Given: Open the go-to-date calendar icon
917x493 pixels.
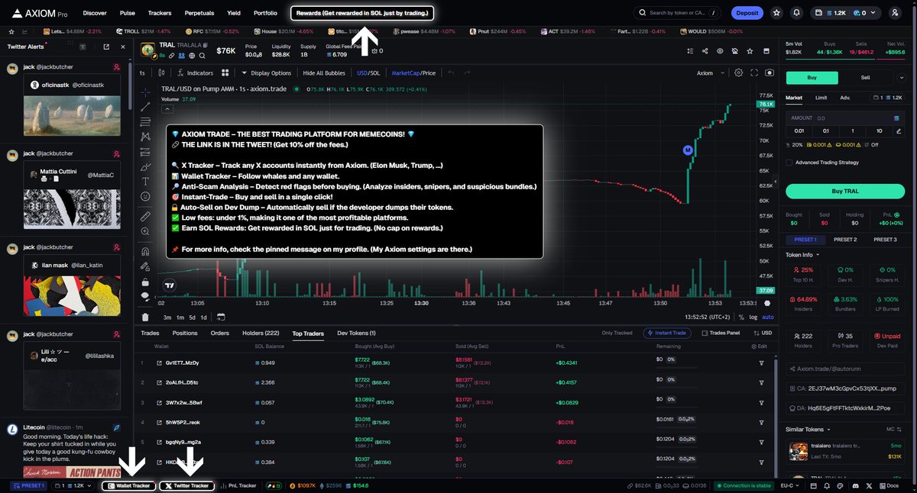Looking at the screenshot, I should coord(220,317).
